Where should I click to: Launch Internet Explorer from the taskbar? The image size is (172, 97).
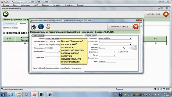pos(11,95)
